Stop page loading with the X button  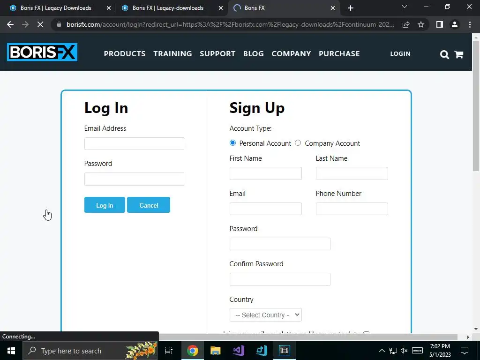(x=40, y=24)
